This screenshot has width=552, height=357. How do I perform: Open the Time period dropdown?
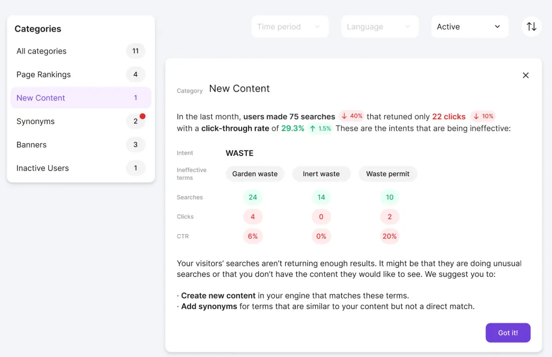click(x=290, y=27)
